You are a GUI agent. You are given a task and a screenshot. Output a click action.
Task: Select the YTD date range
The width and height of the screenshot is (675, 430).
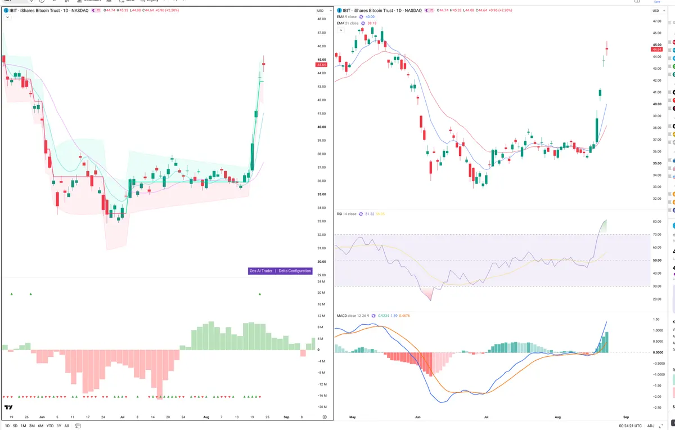(49, 425)
